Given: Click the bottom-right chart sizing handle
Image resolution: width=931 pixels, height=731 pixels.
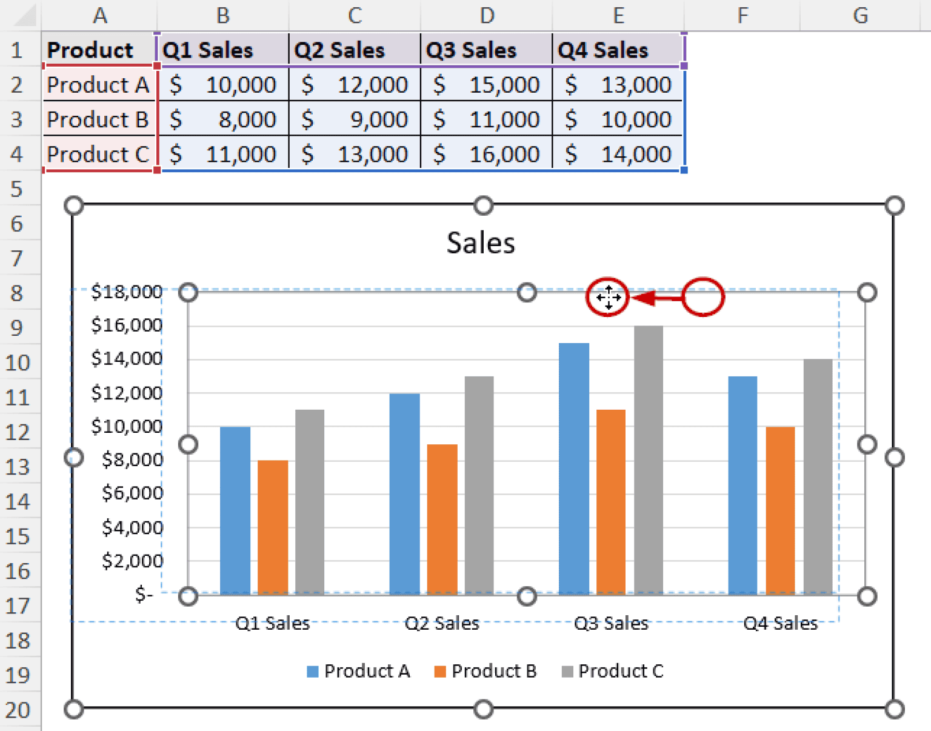Looking at the screenshot, I should click(894, 709).
